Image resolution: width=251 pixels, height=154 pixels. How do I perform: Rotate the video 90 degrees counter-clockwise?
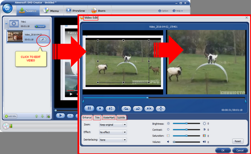point(126,108)
